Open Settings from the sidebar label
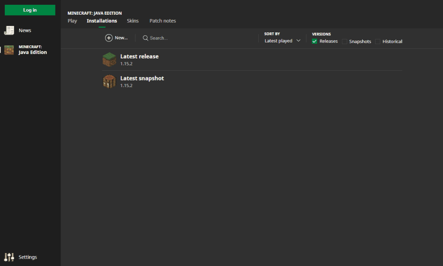This screenshot has height=266, width=443. tap(28, 257)
